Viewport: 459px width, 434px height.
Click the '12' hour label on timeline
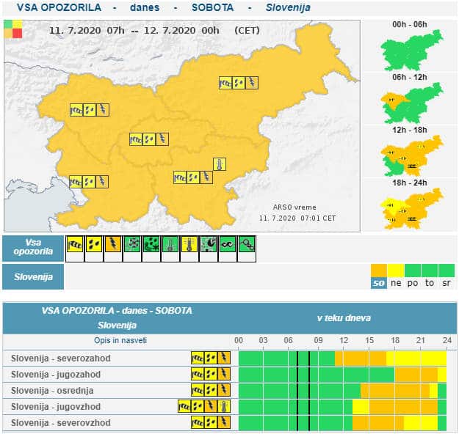point(344,340)
